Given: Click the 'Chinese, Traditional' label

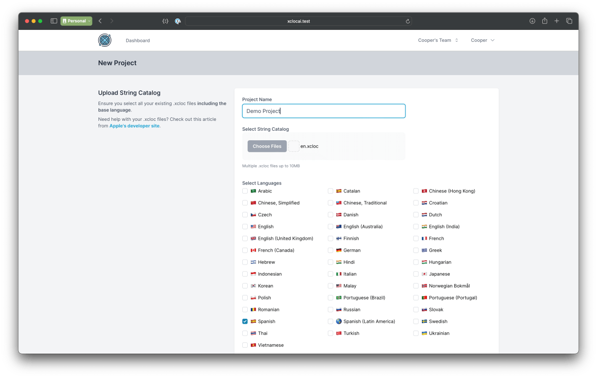Looking at the screenshot, I should click(365, 203).
